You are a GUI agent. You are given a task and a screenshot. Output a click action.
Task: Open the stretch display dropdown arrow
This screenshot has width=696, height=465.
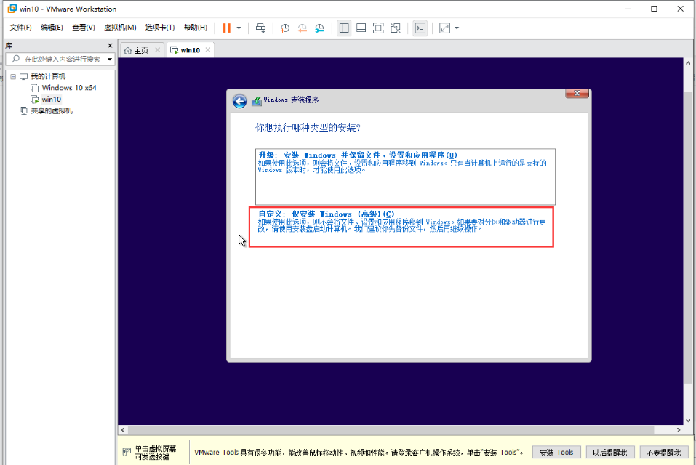[x=457, y=28]
